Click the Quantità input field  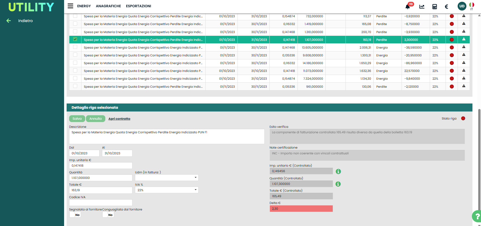point(101,178)
